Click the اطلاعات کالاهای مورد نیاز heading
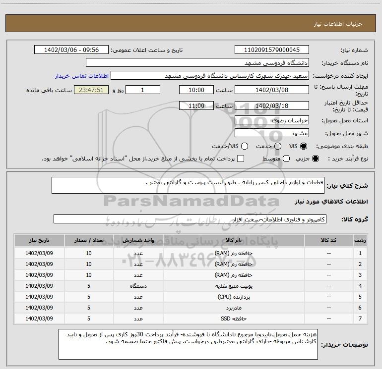The image size is (382, 369). (x=331, y=202)
